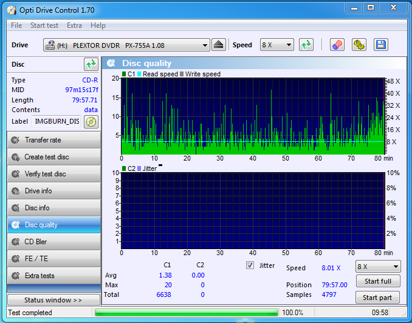Viewport: 412px width, 323px height.
Task: Open the toolbar Speed 8 X dropdown
Action: (276, 45)
